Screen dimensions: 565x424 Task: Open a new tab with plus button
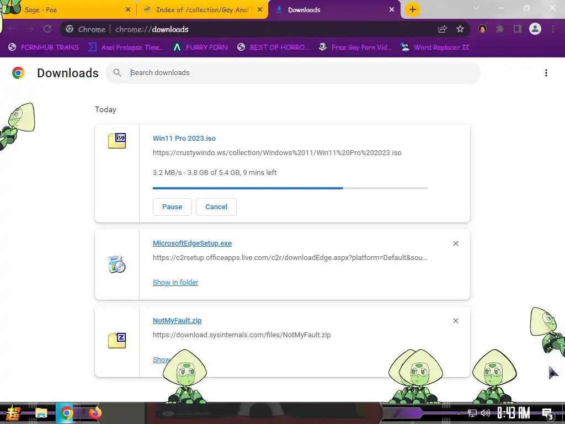point(413,9)
